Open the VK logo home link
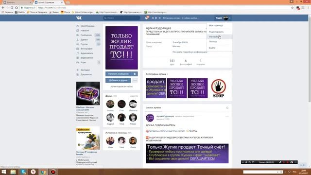 coord(79,18)
